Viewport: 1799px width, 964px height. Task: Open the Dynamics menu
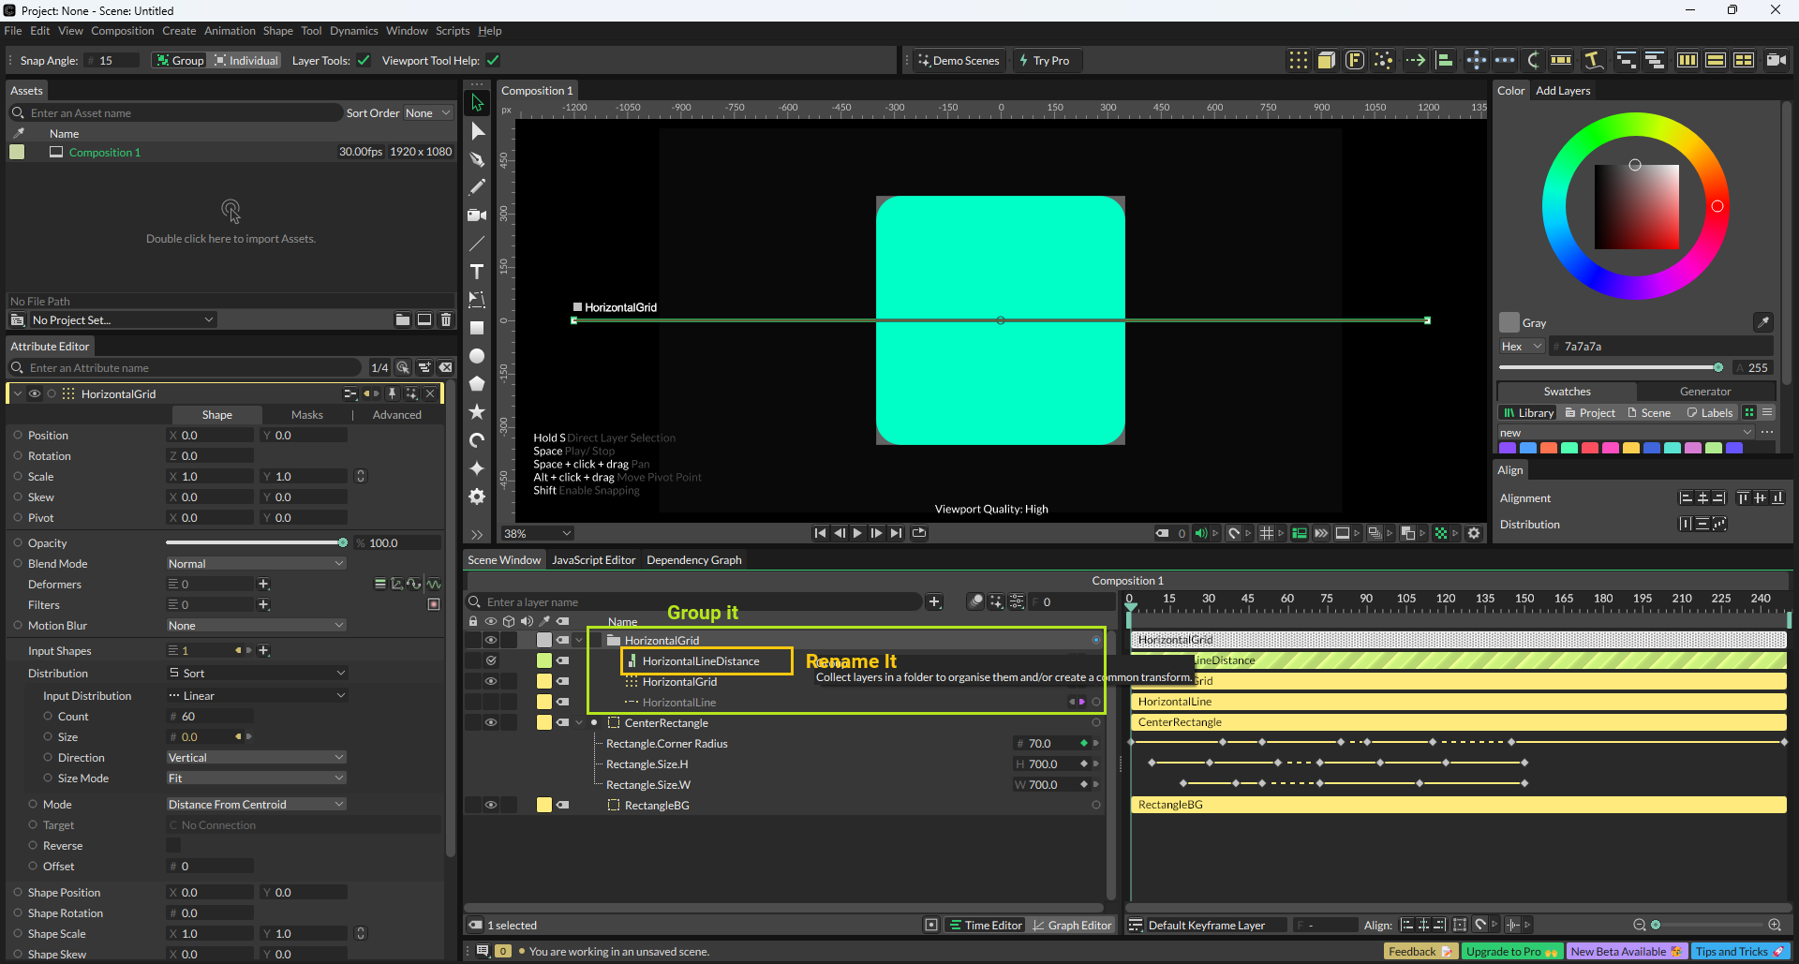353,31
